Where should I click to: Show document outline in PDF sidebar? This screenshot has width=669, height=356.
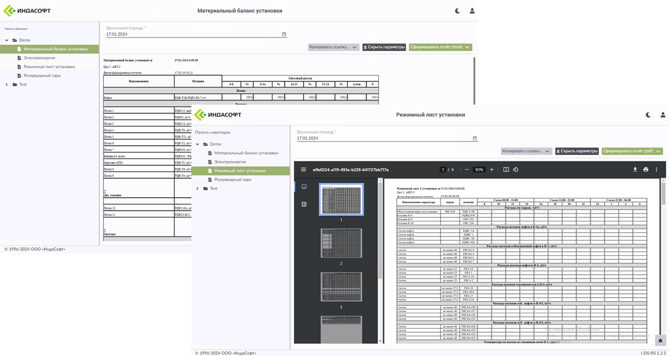pos(304,204)
